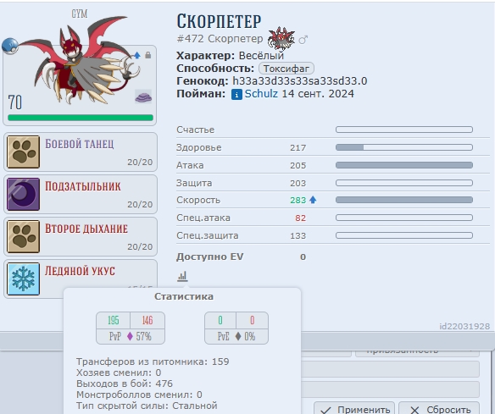The width and height of the screenshot is (495, 414).
Task: Click the Характер value Весёлый
Action: point(261,56)
